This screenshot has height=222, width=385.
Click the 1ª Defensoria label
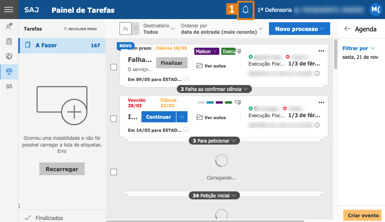[x=275, y=10]
